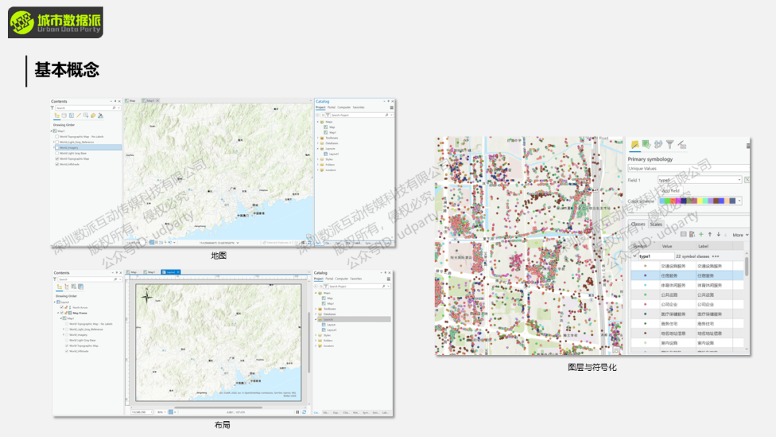776x437 pixels.
Task: Click the Color scheme color ramp swatch
Action: [697, 201]
